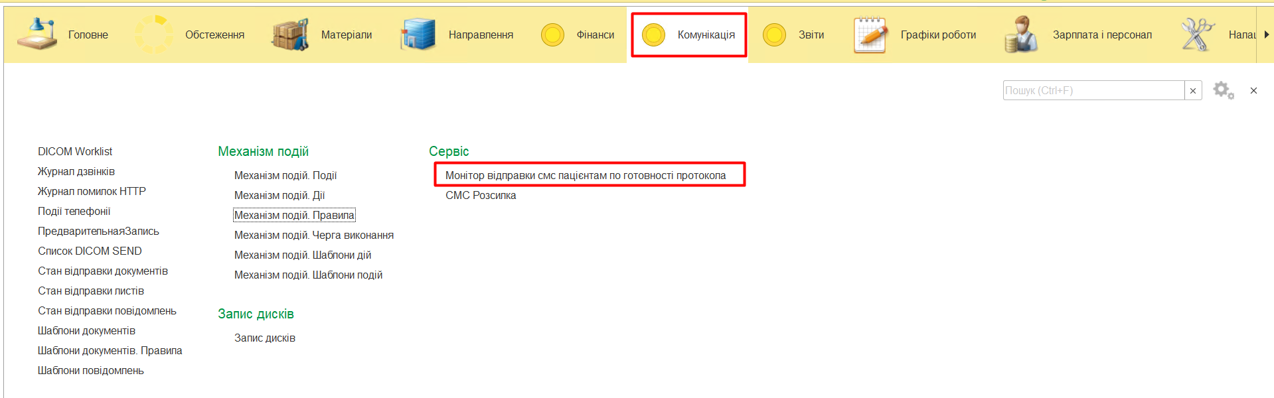Select the Фінанси coin icon
Image resolution: width=1274 pixels, height=398 pixels.
[552, 34]
